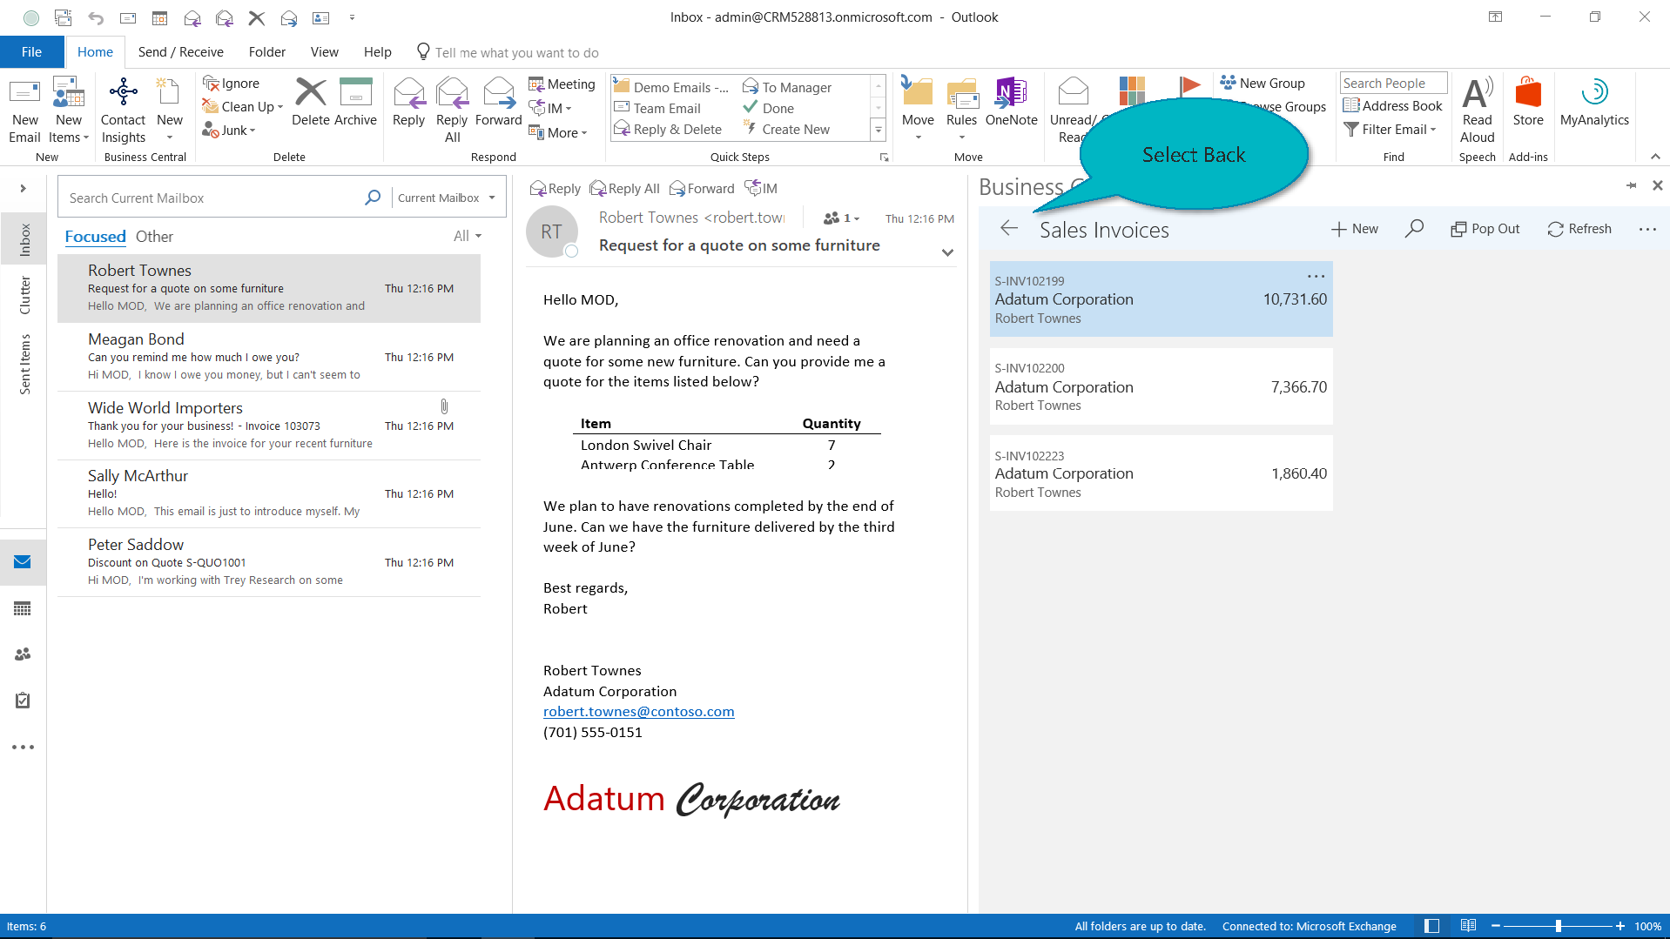Switch to the Other inbox view
The width and height of the screenshot is (1670, 939).
click(x=154, y=237)
